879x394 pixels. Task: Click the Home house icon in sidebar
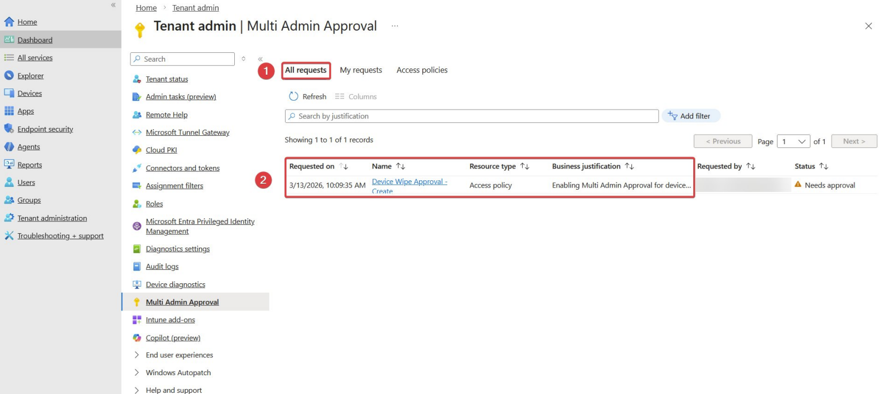(9, 22)
